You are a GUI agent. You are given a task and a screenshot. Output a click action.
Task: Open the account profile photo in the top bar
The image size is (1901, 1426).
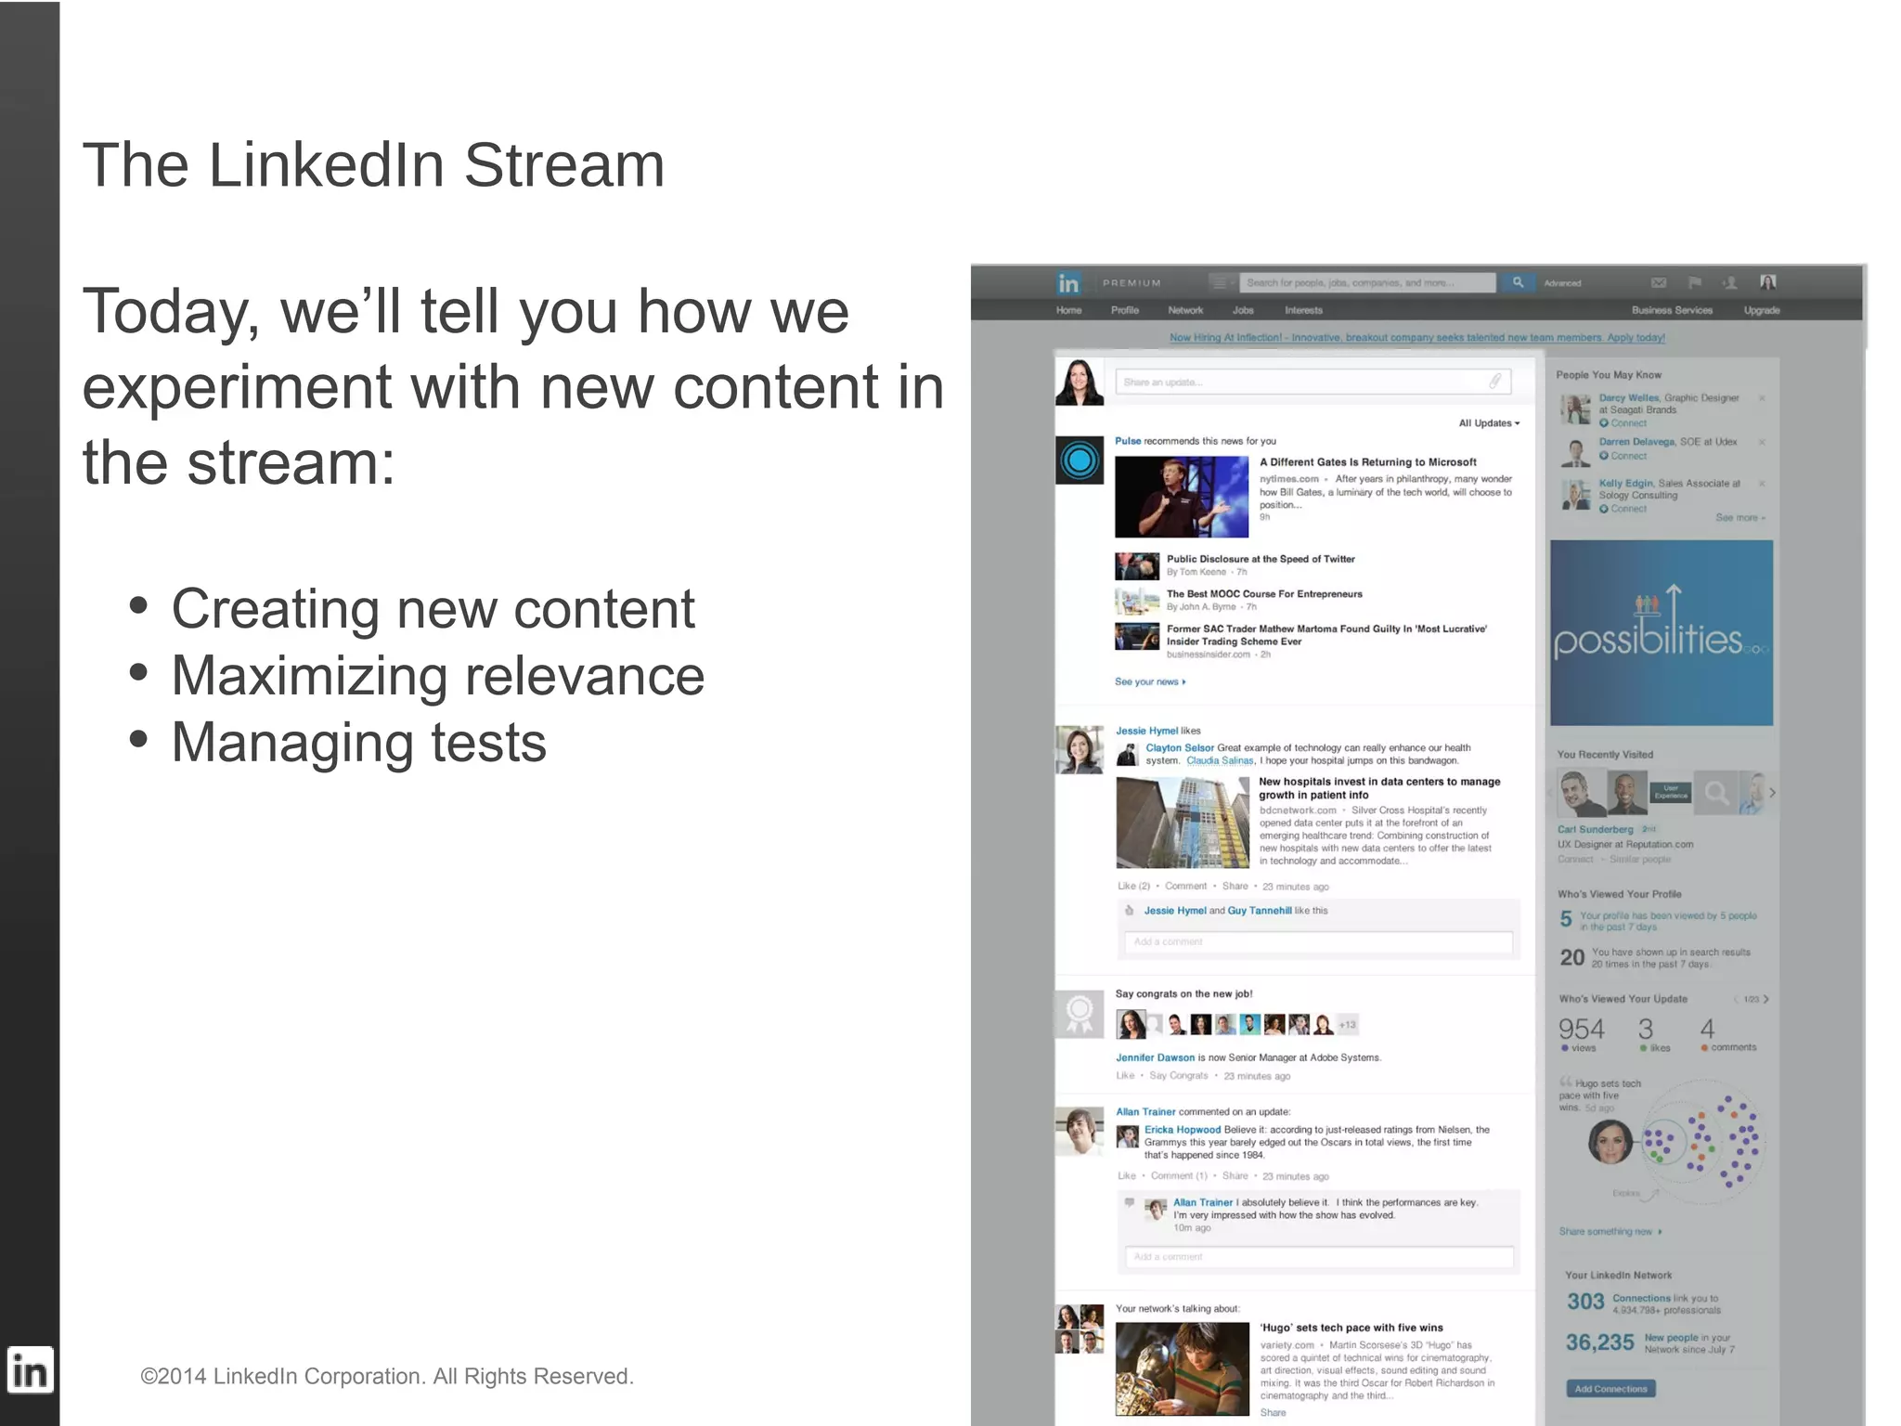(x=1767, y=282)
